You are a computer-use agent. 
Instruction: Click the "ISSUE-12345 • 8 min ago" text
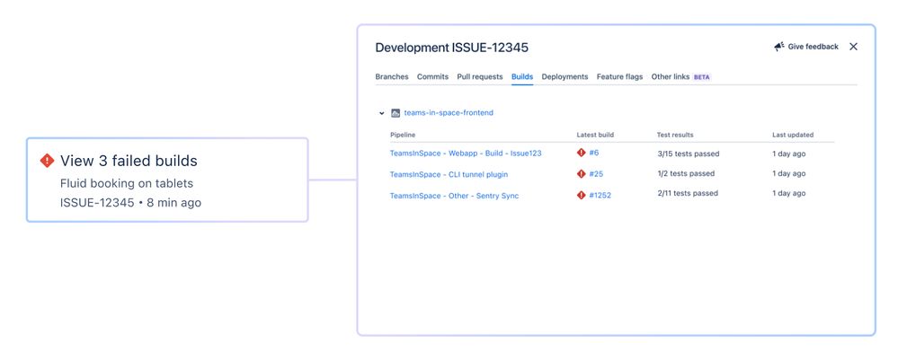point(130,203)
